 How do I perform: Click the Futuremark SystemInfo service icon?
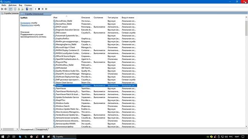point(54,36)
